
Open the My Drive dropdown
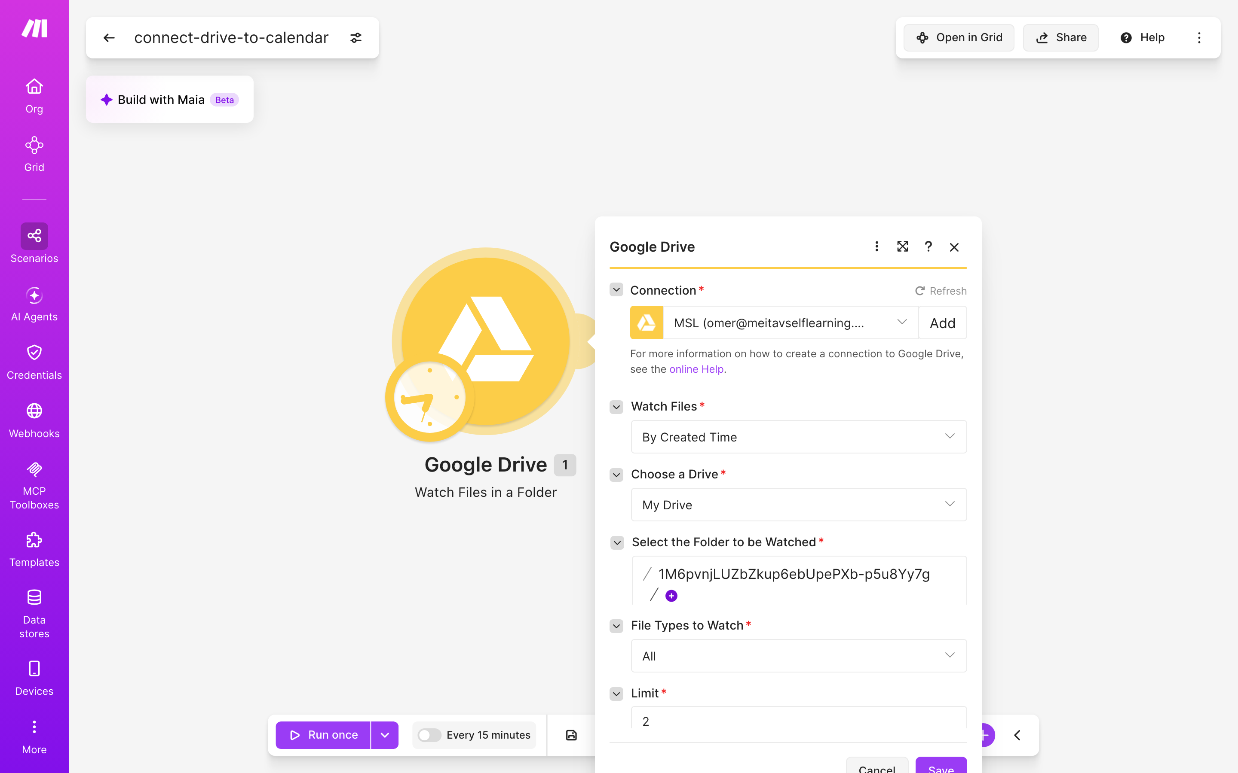pyautogui.click(x=799, y=505)
